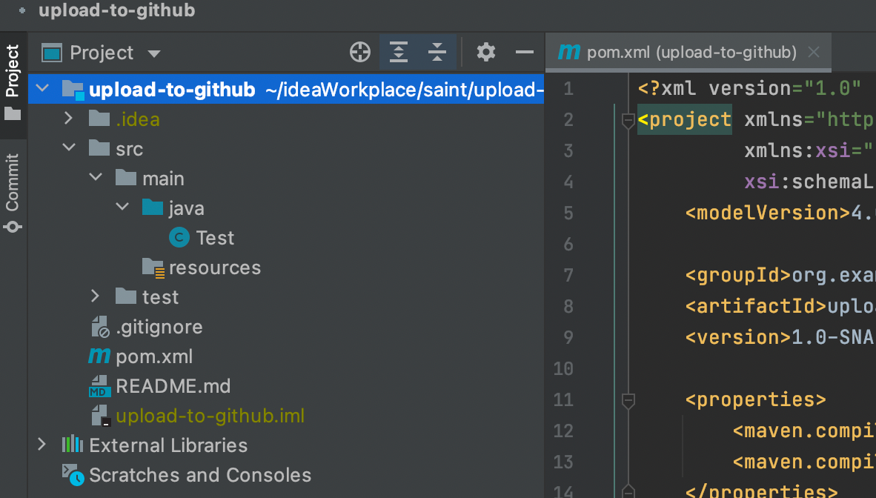Open Project panel gear settings
876x498 pixels.
[485, 52]
